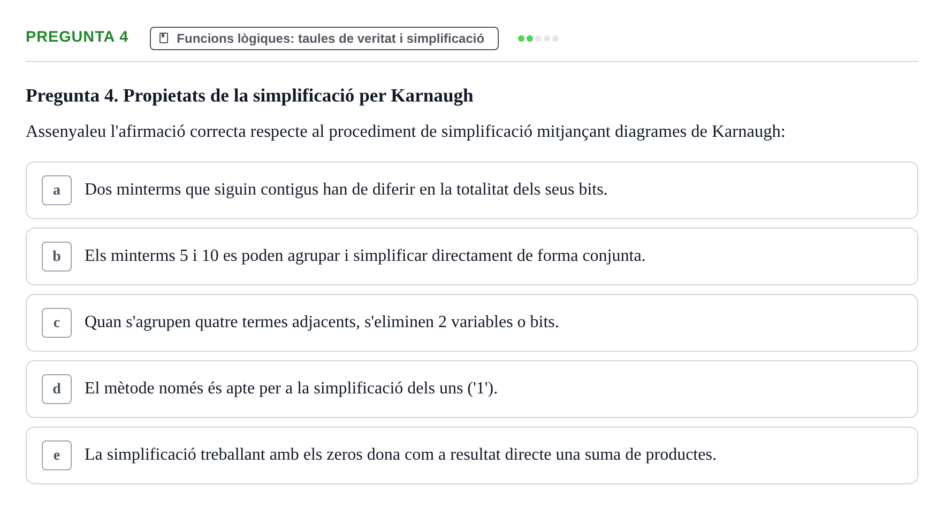Image resolution: width=944 pixels, height=511 pixels.
Task: Select answer option d letter box
Action: (57, 389)
